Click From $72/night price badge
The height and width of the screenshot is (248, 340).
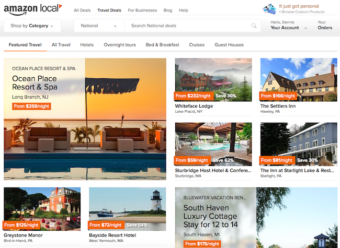pyautogui.click(x=106, y=225)
